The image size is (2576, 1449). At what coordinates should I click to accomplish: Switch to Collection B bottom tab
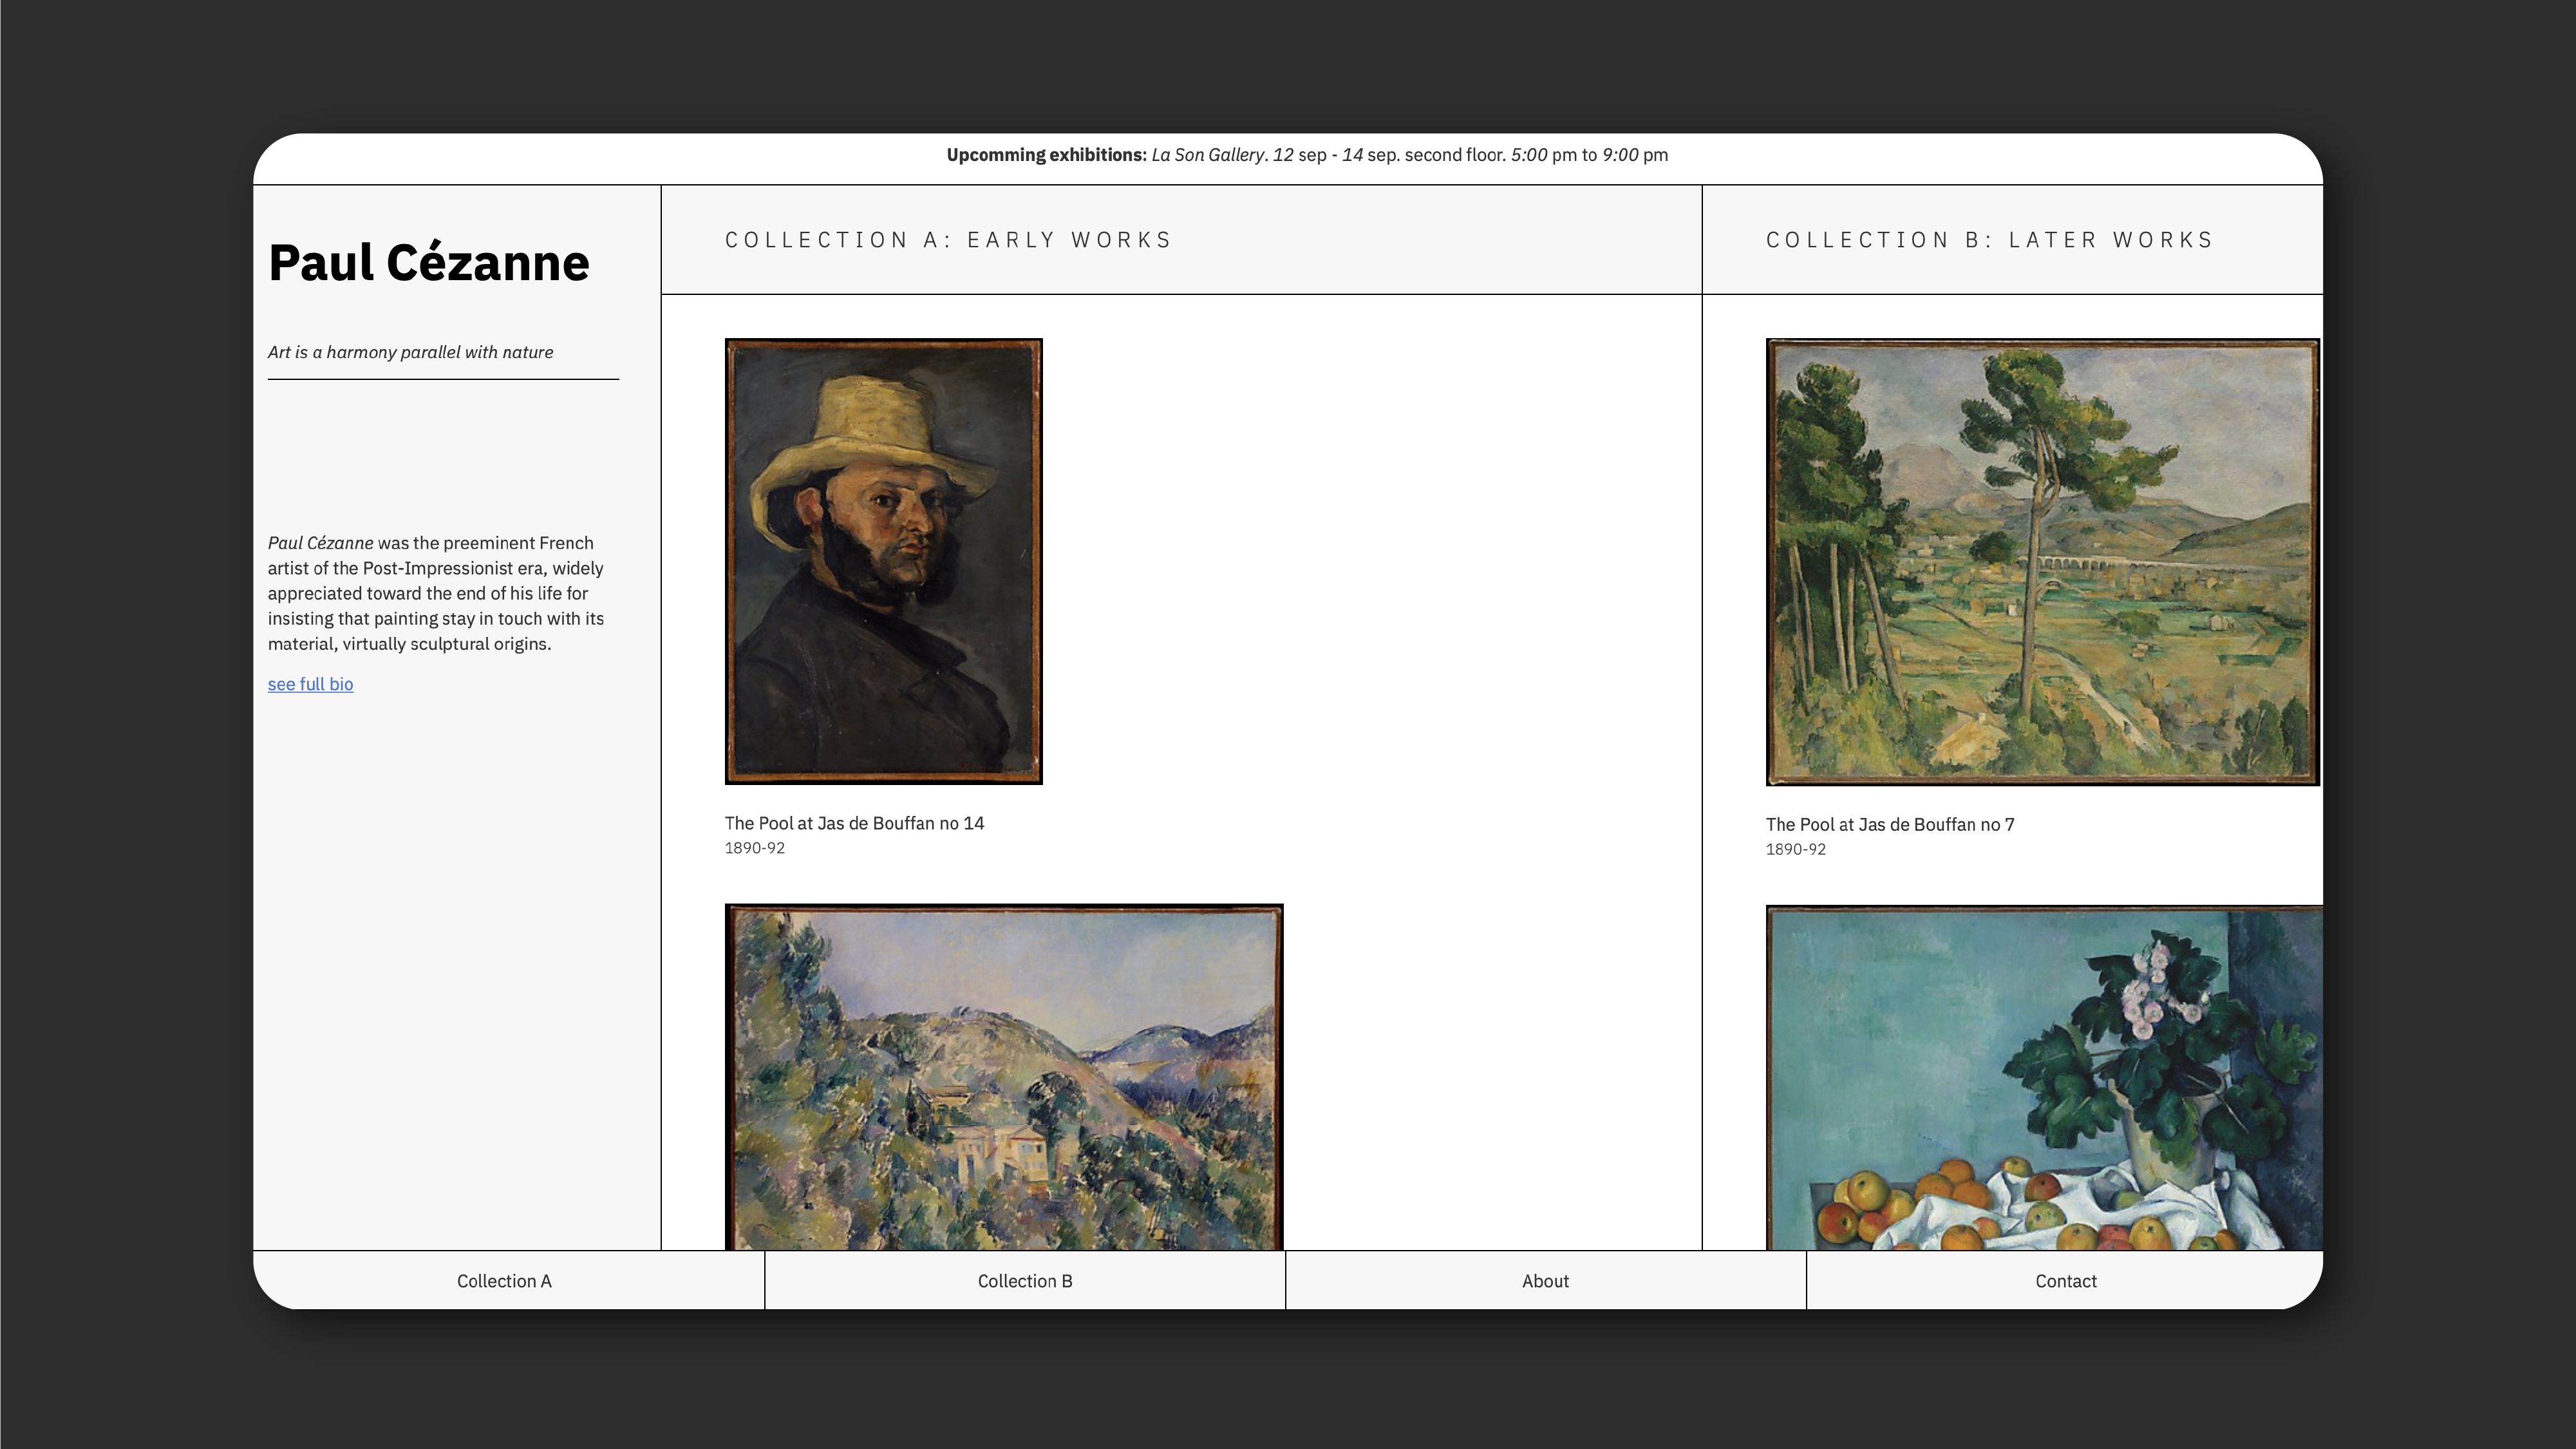(x=1024, y=1281)
